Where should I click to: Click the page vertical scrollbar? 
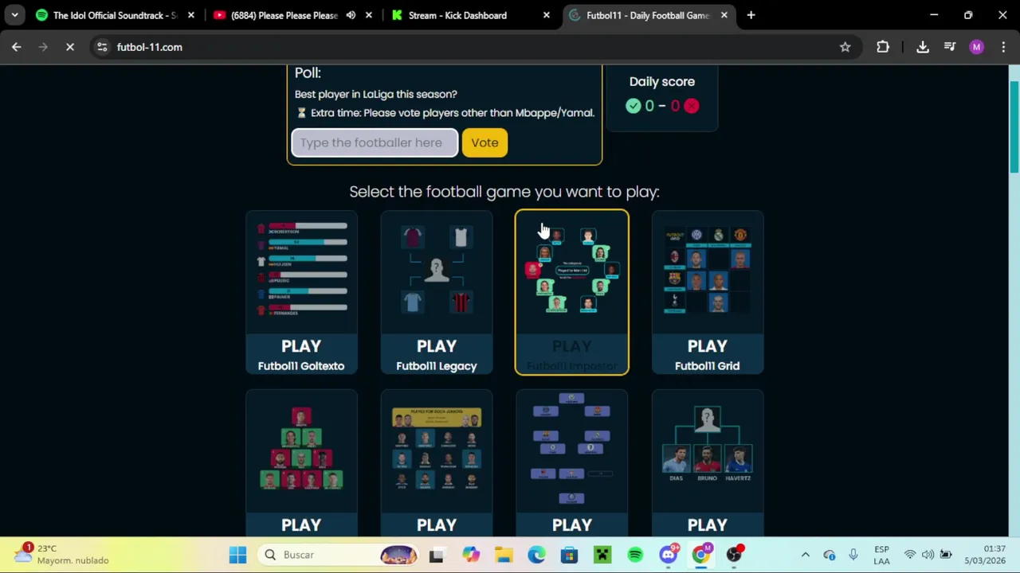tap(1014, 126)
